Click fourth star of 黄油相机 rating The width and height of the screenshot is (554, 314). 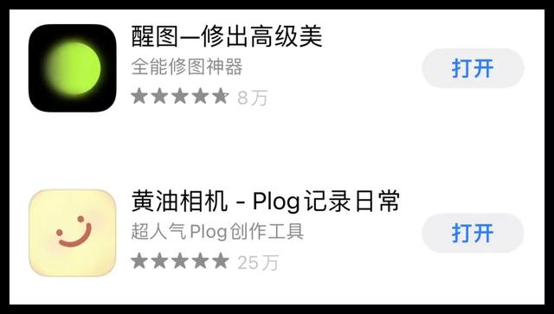[x=200, y=261]
